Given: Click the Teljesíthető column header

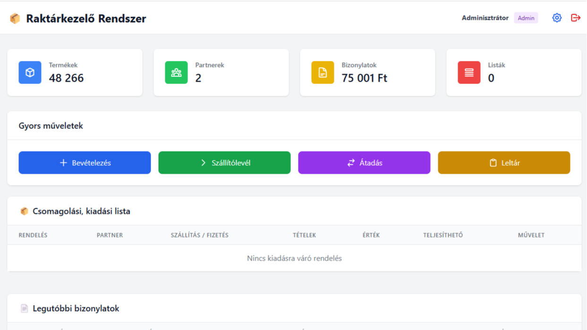Looking at the screenshot, I should 442,235.
